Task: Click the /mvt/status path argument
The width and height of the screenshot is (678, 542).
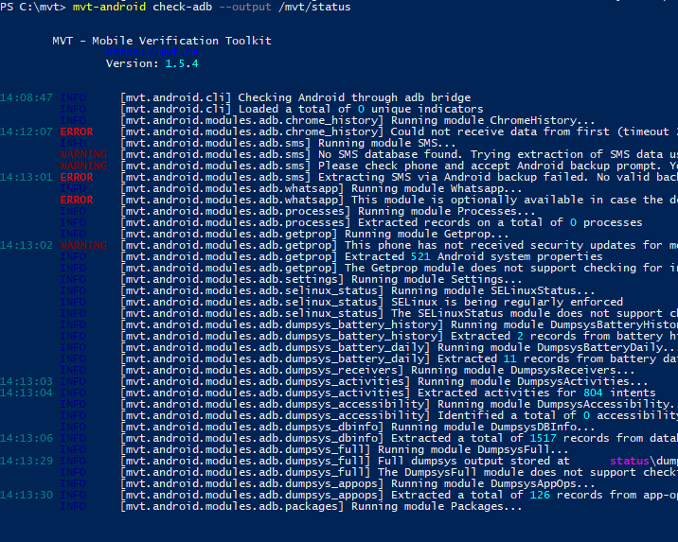Action: 314,7
